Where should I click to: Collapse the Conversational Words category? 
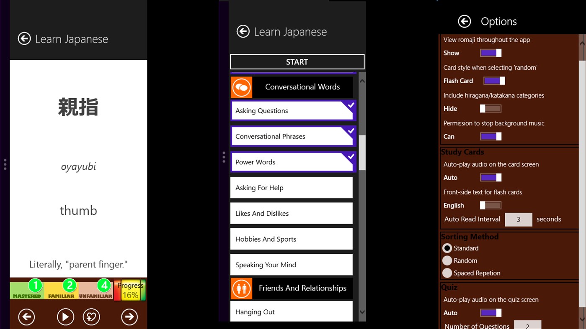(x=302, y=87)
